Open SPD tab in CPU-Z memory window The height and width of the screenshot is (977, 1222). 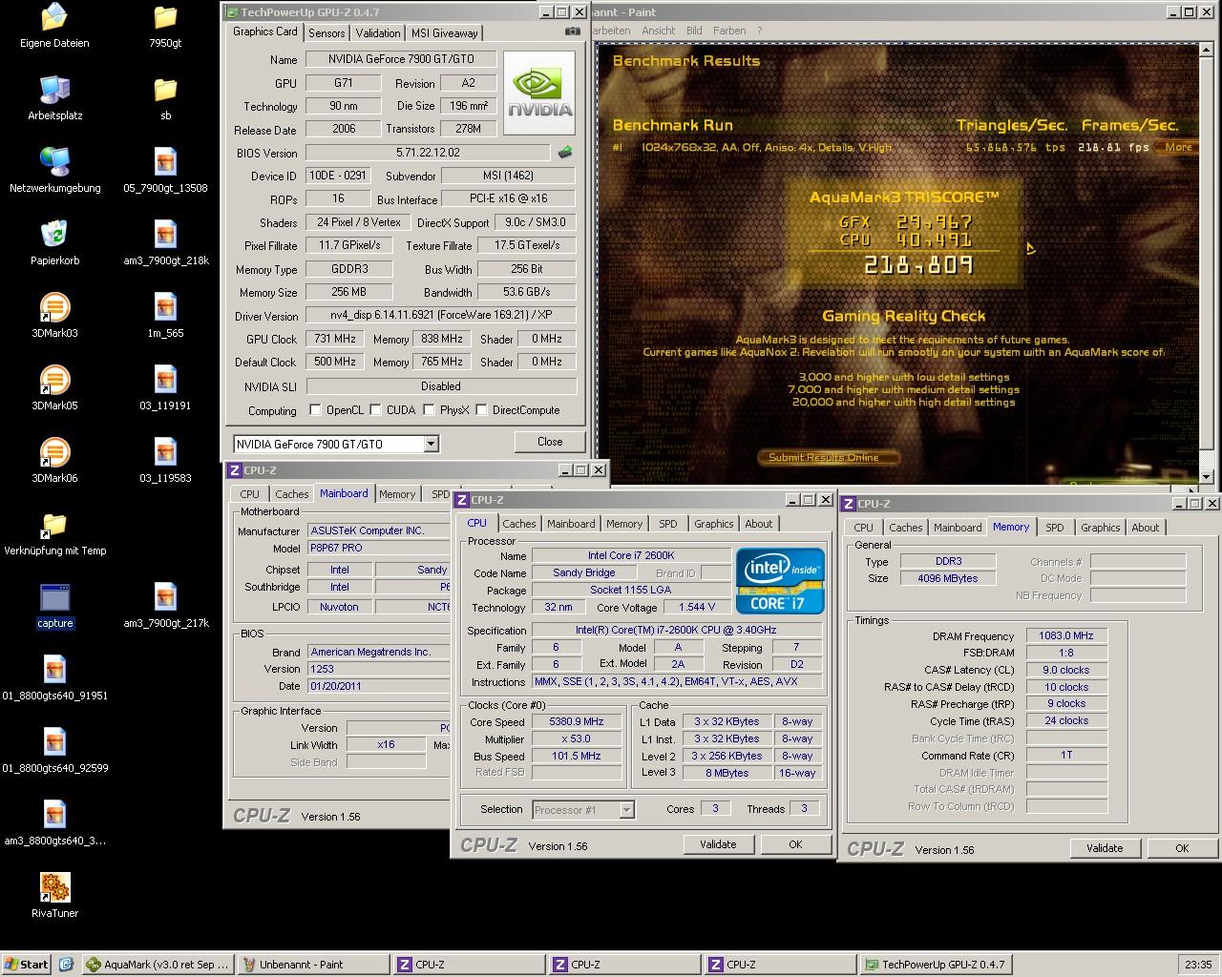click(1055, 528)
